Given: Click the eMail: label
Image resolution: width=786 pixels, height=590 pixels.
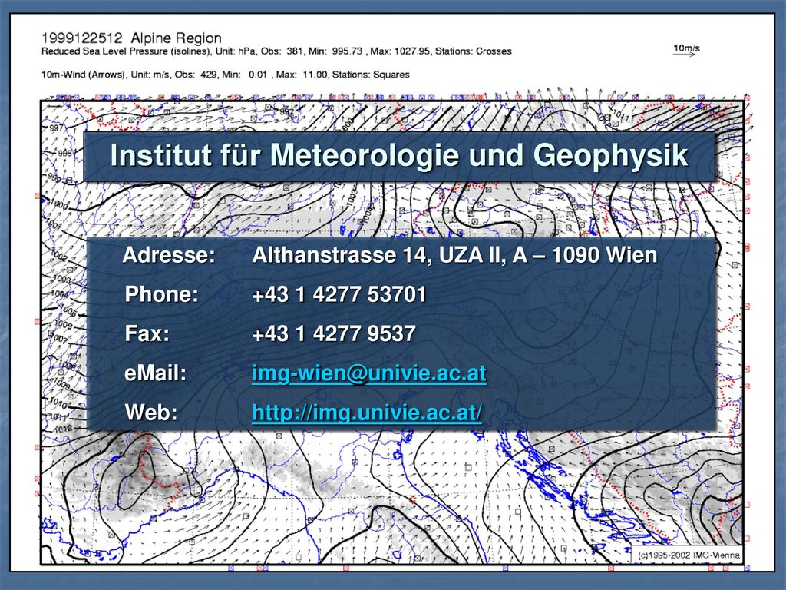Looking at the screenshot, I should click(x=155, y=373).
